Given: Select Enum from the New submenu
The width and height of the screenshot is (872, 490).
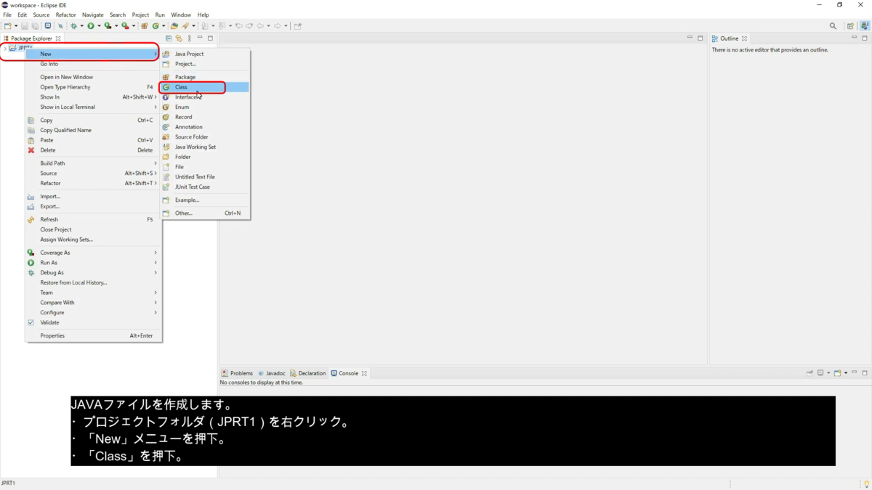Looking at the screenshot, I should pyautogui.click(x=206, y=107).
